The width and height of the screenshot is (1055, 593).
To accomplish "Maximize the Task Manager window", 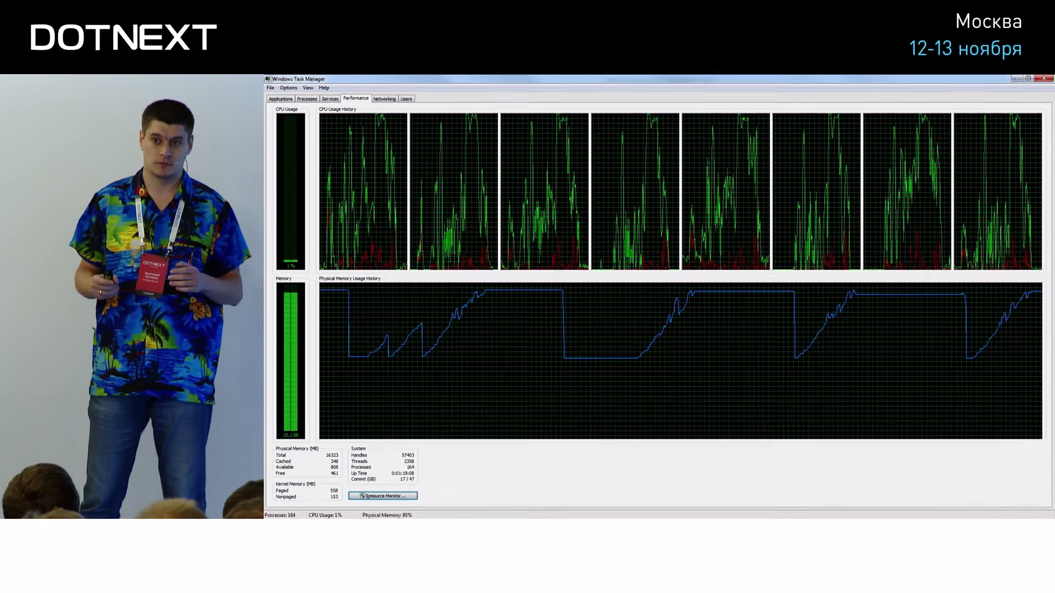I will [1028, 79].
